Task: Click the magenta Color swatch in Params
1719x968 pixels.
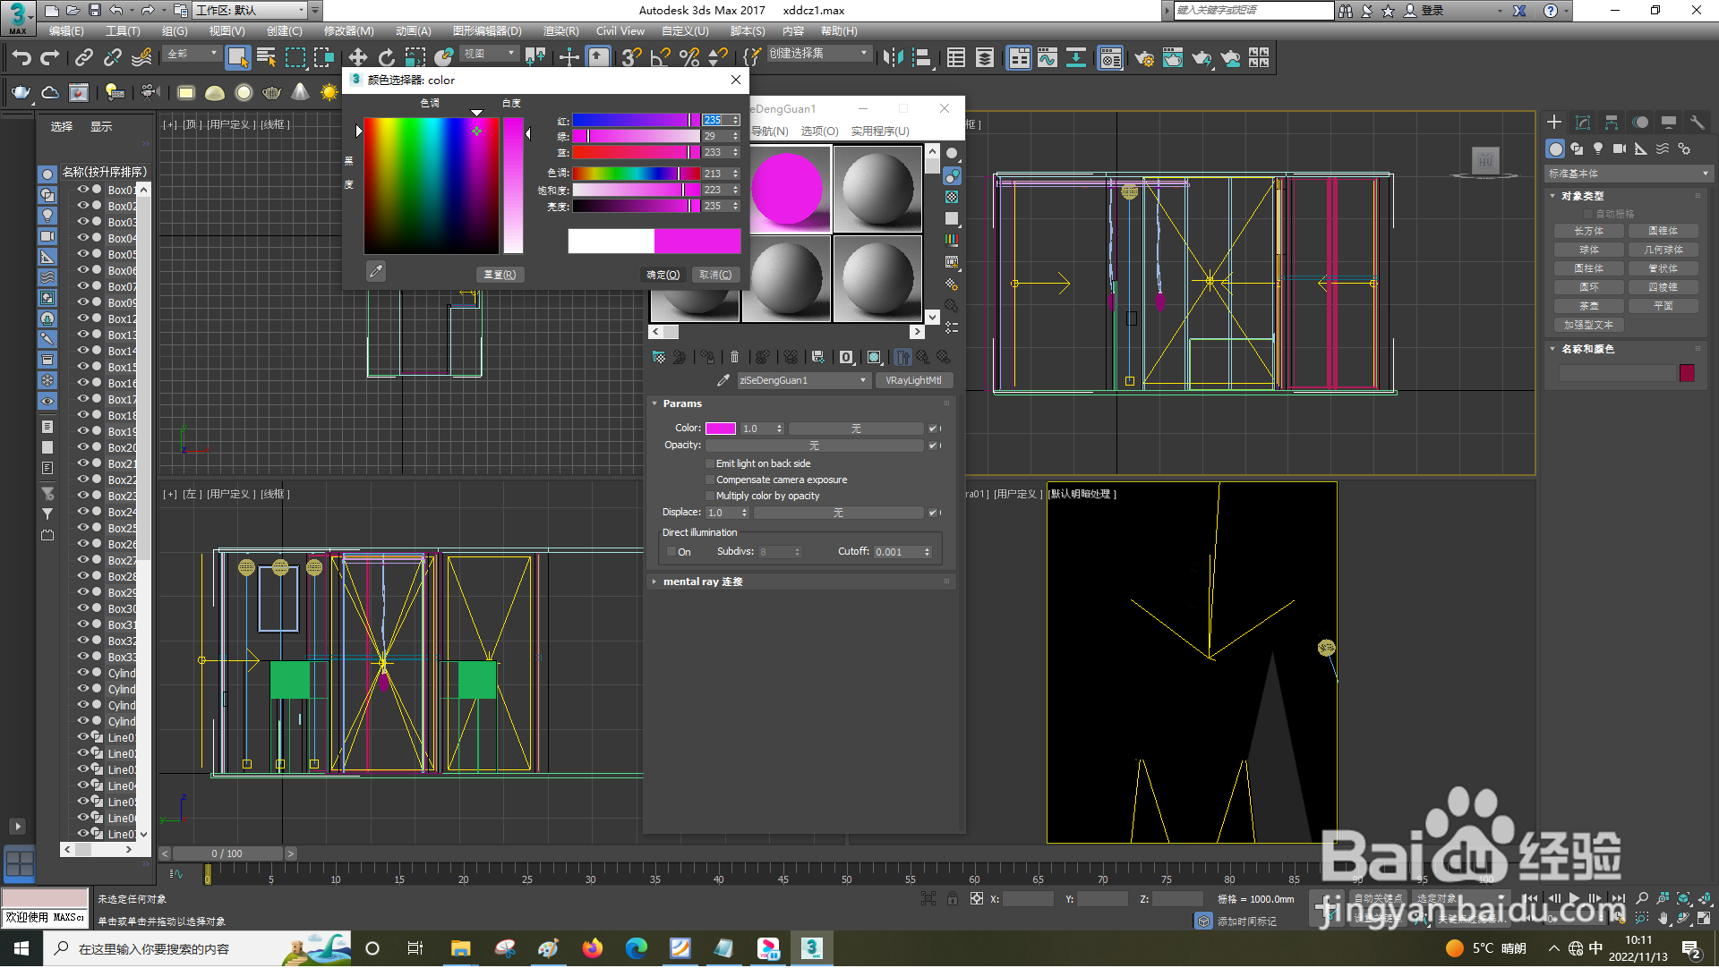Action: tap(721, 429)
